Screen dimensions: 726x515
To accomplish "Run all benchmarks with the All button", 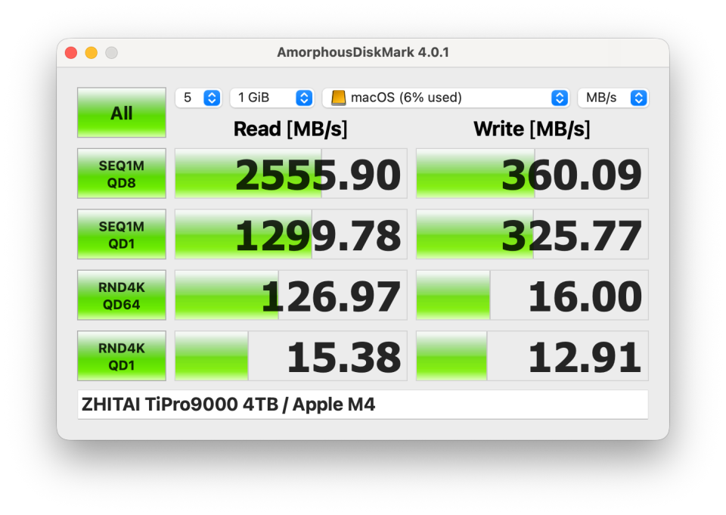I will click(x=121, y=113).
